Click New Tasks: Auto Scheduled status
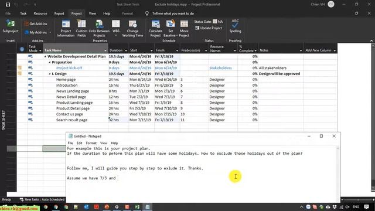 point(42,199)
